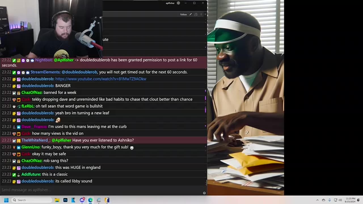
Task: Open the aplfisher account name label
Action: click(170, 3)
